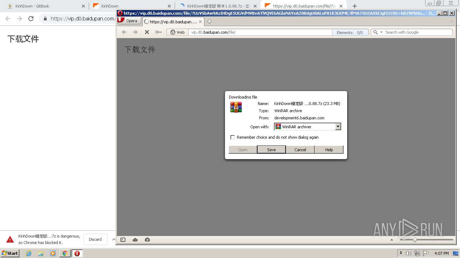The height and width of the screenshot is (258, 460).
Task: Open the volume control tray icon
Action: click(x=409, y=253)
